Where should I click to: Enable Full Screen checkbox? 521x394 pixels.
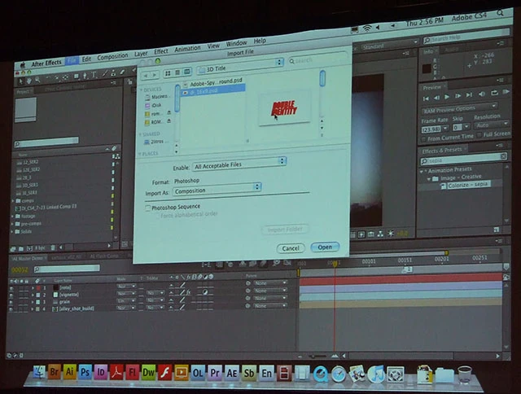pos(479,135)
